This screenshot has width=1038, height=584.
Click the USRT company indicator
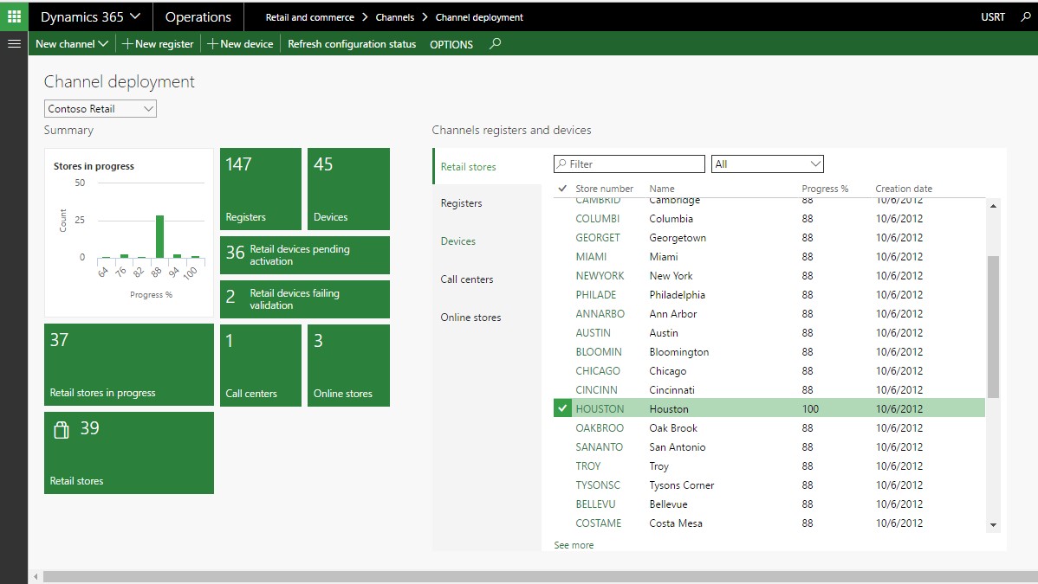pos(993,17)
